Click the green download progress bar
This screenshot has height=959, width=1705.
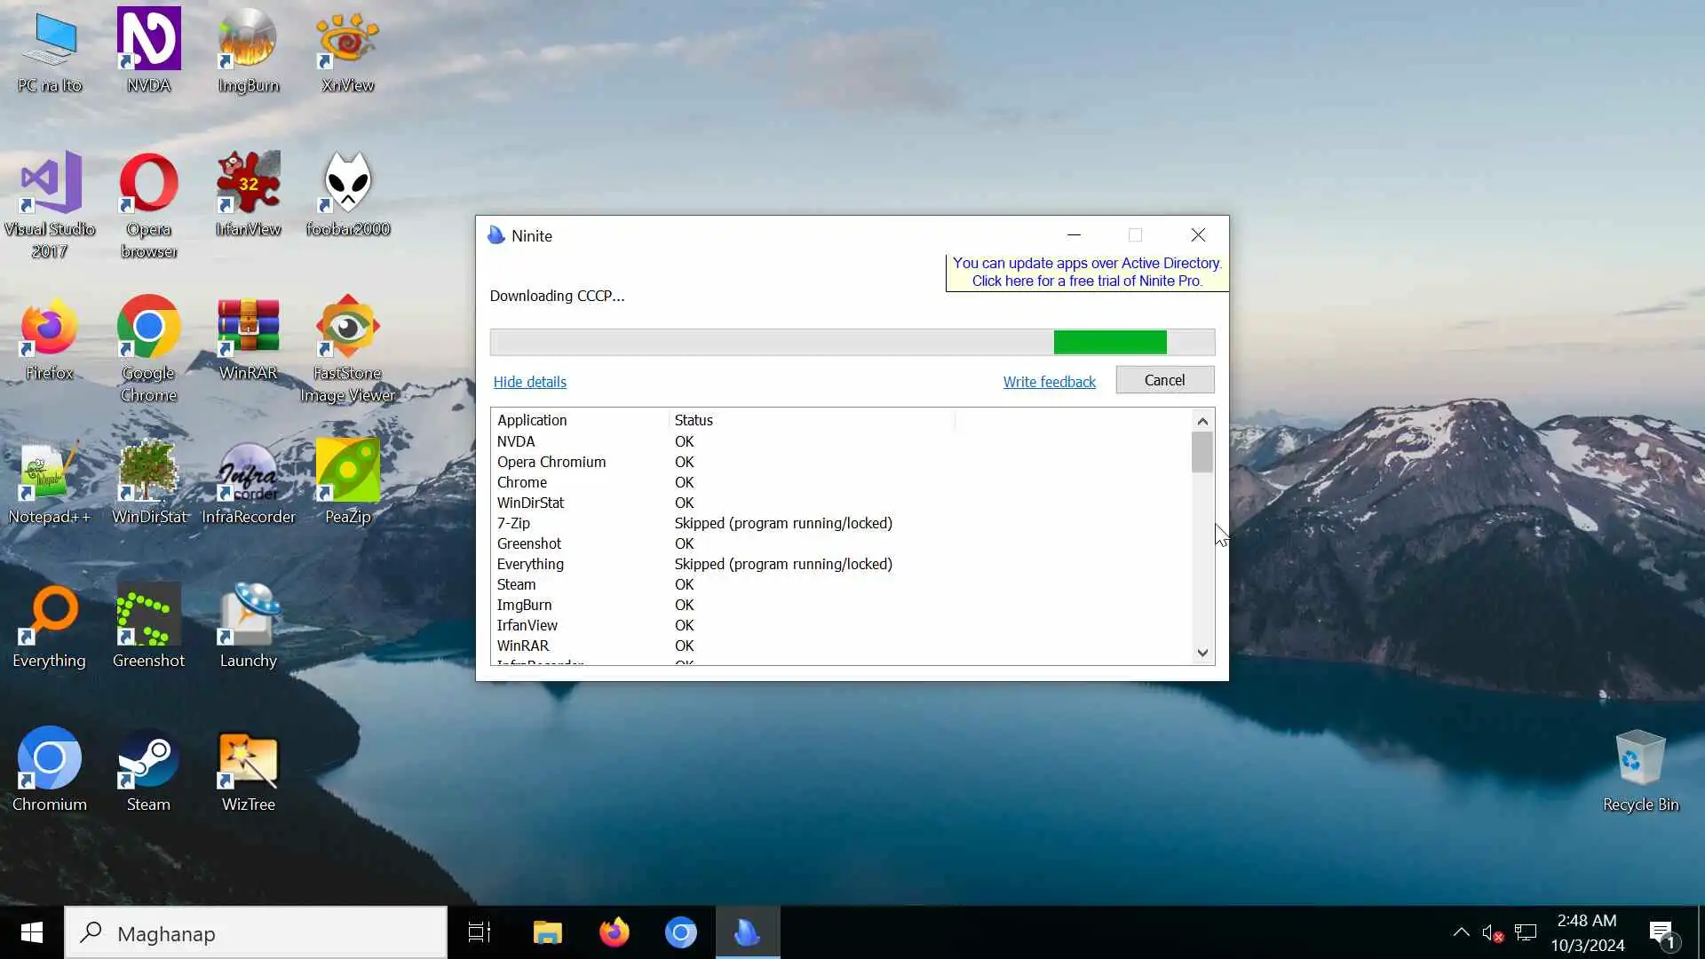click(x=1109, y=342)
